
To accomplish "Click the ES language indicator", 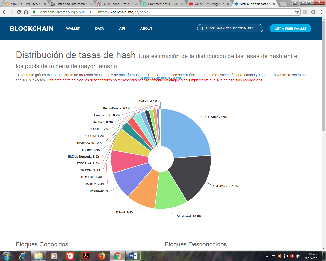I will [x=260, y=255].
